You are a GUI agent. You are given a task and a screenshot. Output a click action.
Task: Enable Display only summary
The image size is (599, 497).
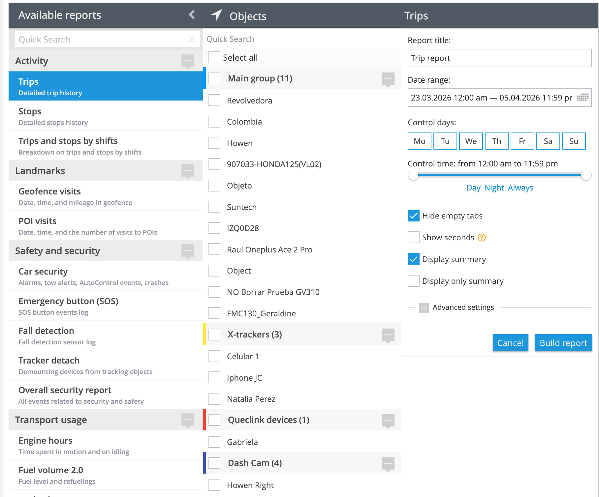click(x=414, y=281)
